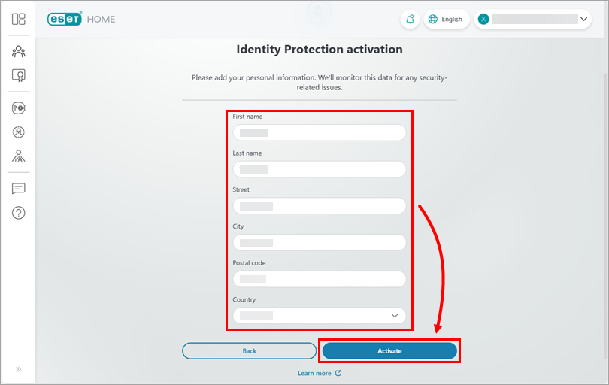Click into the Last name field
Image resolution: width=609 pixels, height=385 pixels.
click(x=320, y=169)
